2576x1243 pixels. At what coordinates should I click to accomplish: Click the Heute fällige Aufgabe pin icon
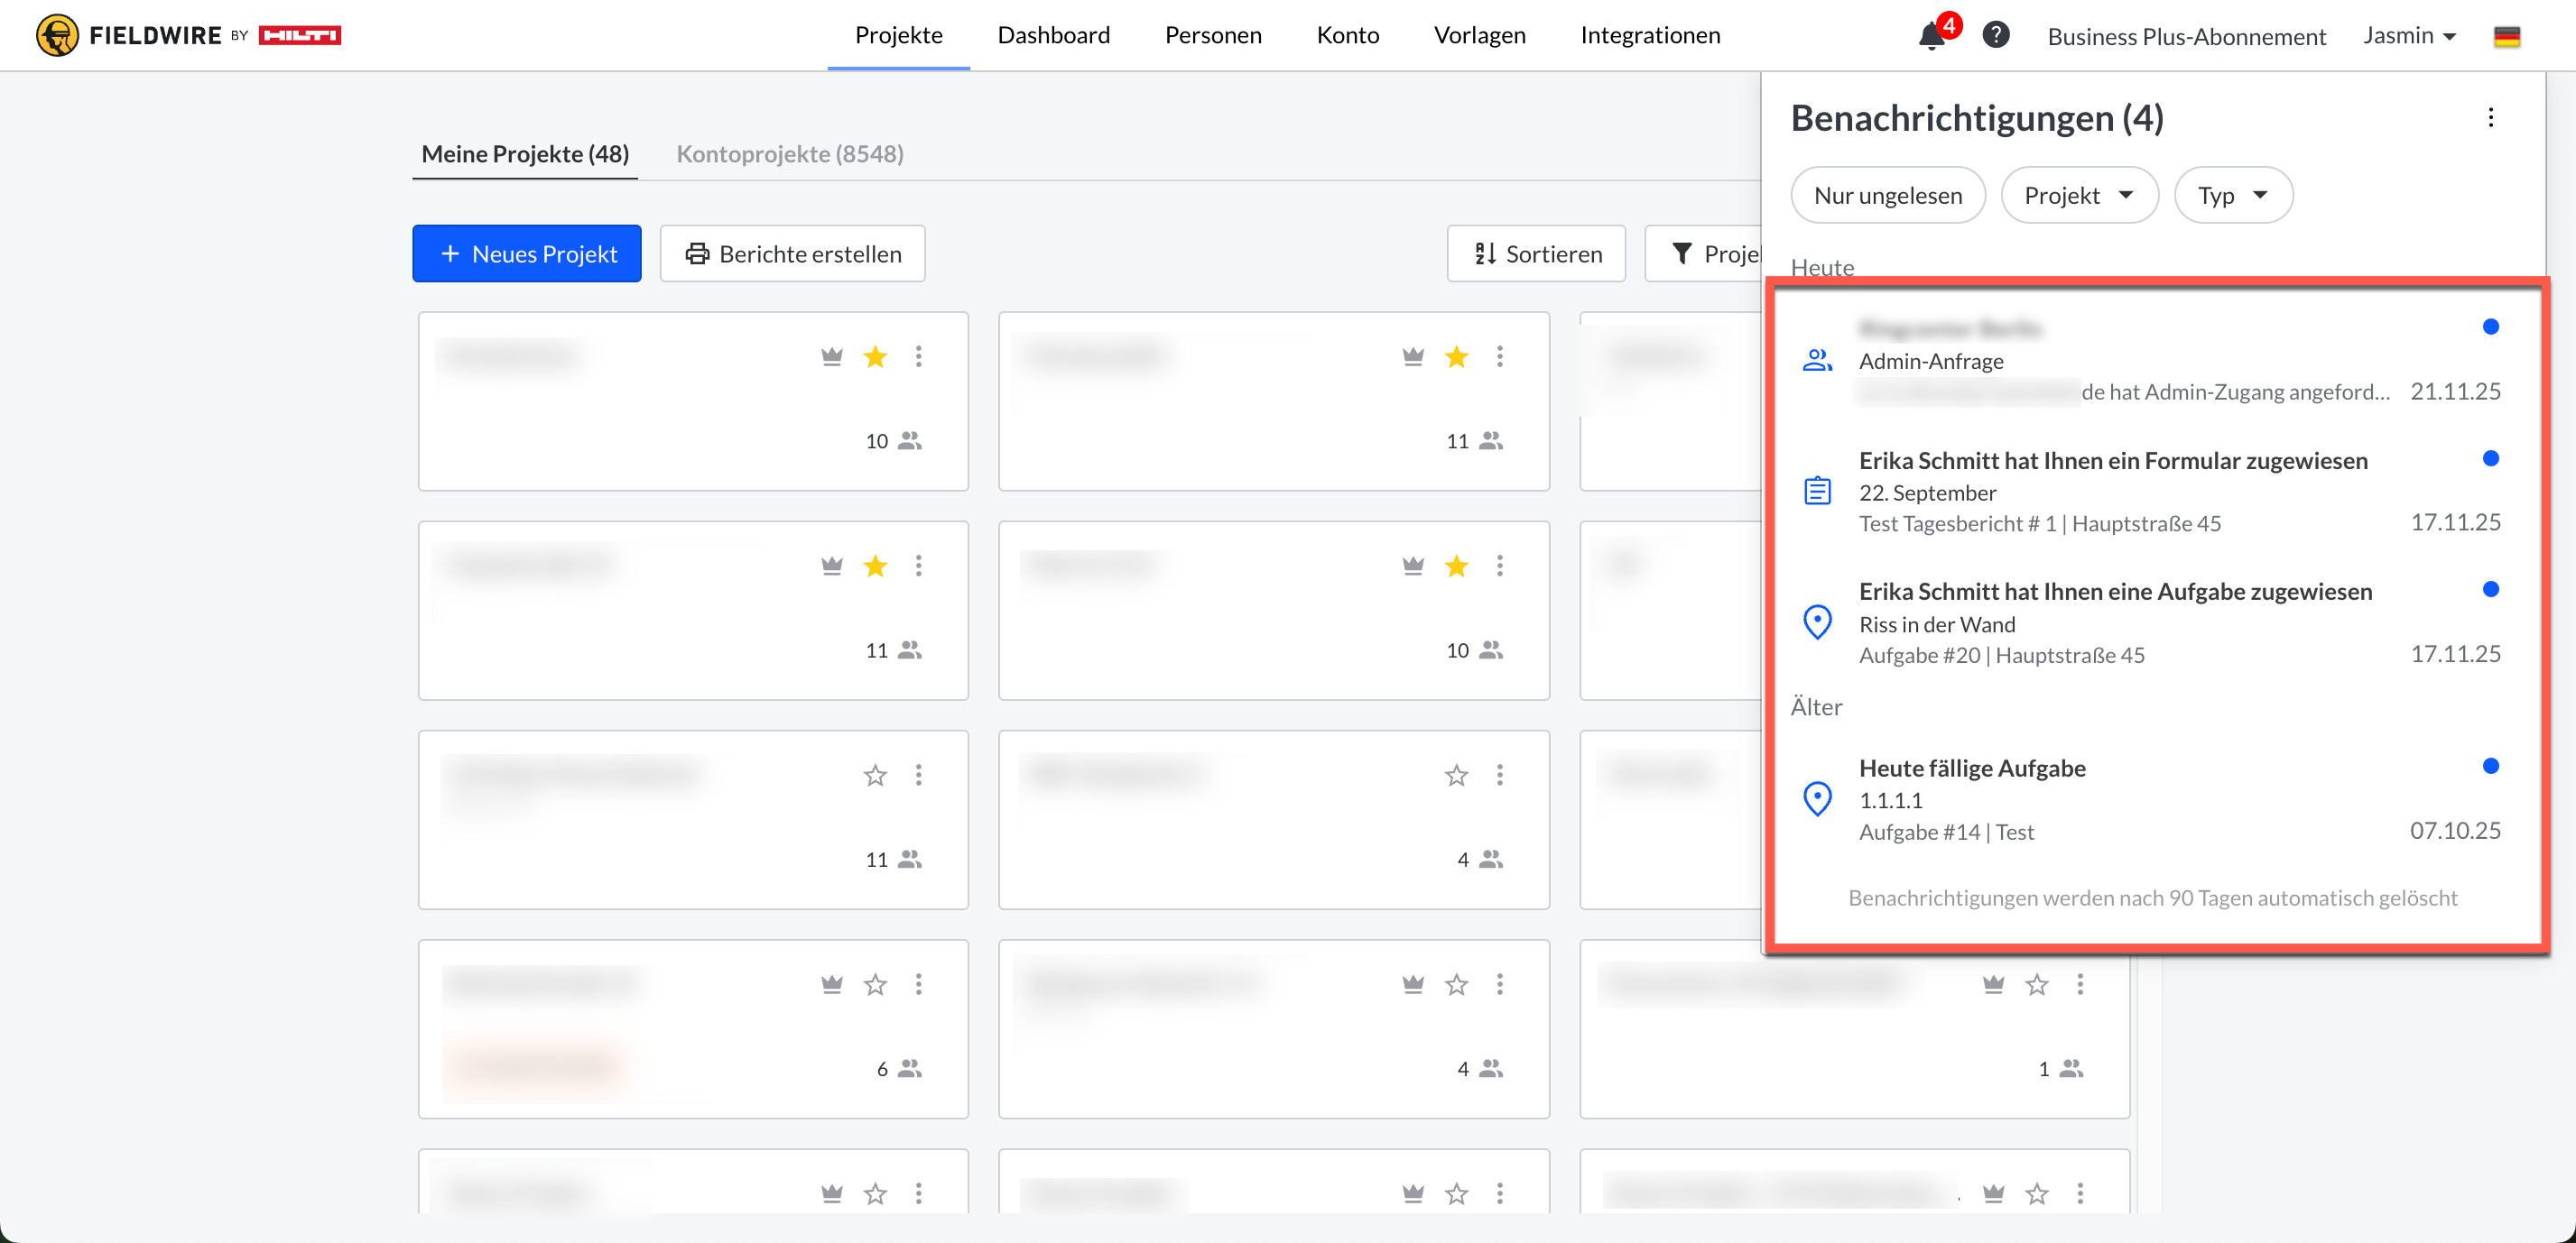[x=1817, y=799]
